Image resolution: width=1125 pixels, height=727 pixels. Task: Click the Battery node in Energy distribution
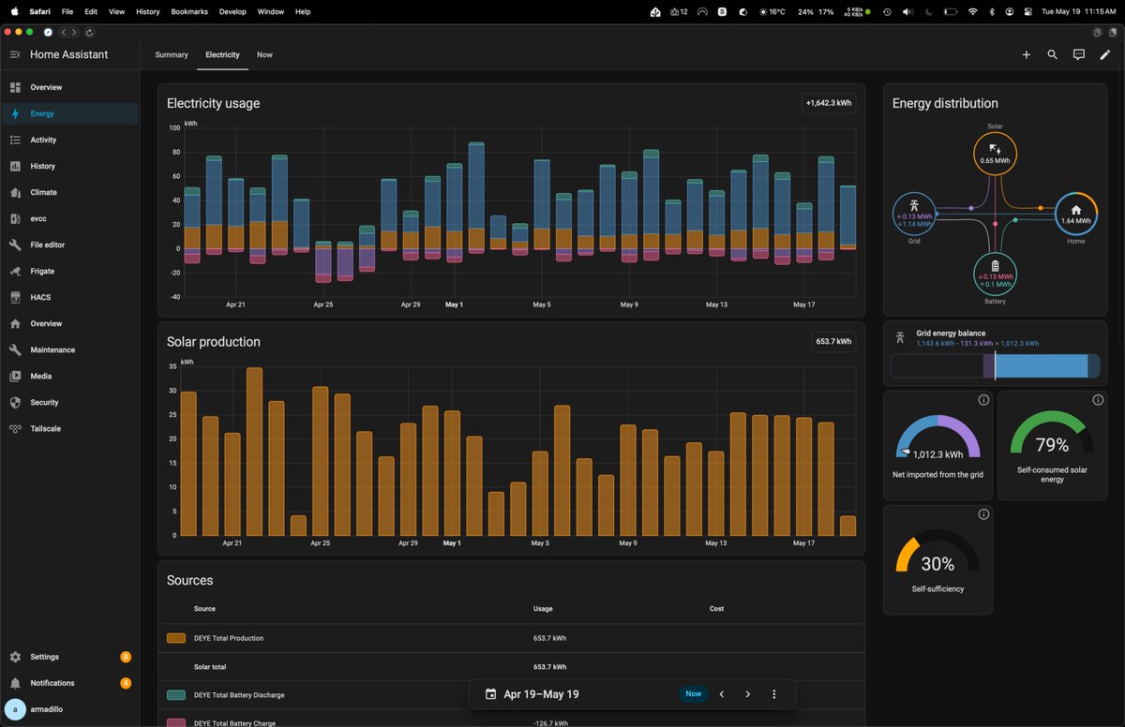995,274
